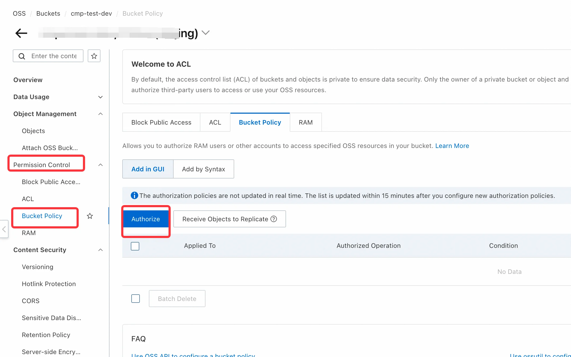Switch to the ACL tab
This screenshot has width=571, height=357.
tap(215, 122)
